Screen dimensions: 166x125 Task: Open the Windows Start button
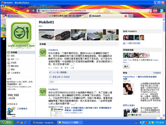pyautogui.click(x=8, y=123)
